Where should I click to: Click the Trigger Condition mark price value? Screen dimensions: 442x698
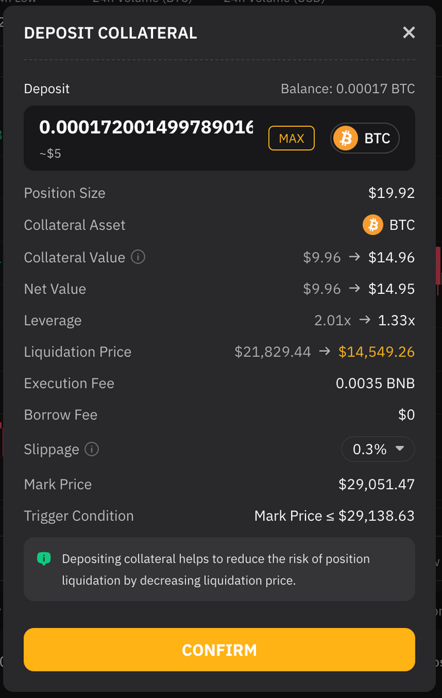334,516
